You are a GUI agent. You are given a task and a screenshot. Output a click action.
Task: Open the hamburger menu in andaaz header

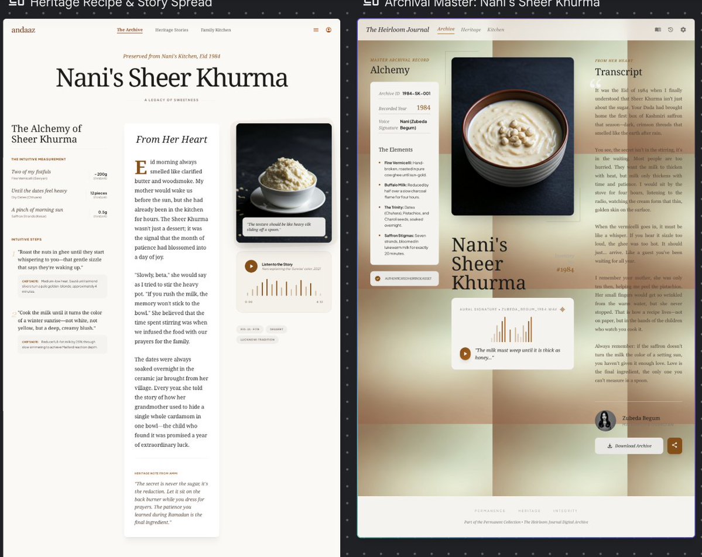pos(316,30)
